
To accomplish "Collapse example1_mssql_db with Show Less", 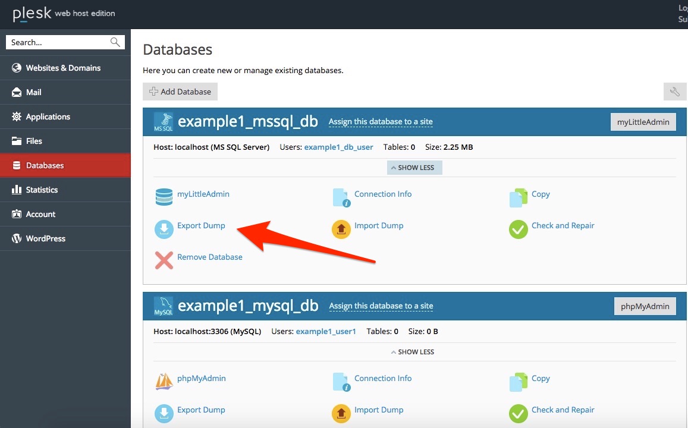I will tap(414, 168).
